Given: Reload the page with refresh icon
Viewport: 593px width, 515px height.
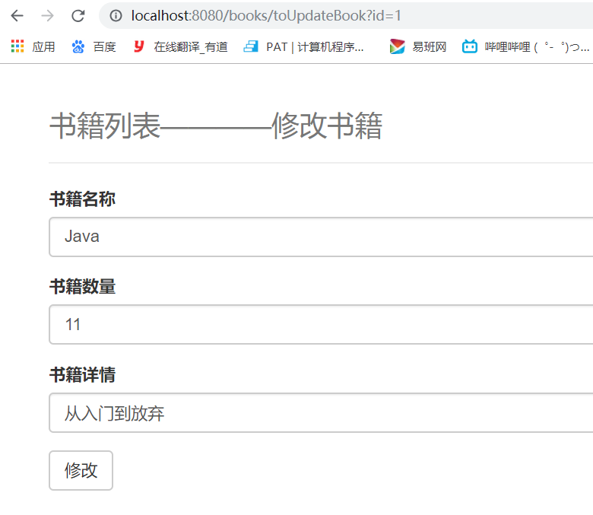Looking at the screenshot, I should pos(78,15).
